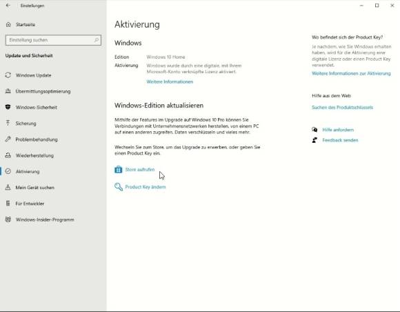
Task: Click Product Key ändern link
Action: pyautogui.click(x=145, y=187)
